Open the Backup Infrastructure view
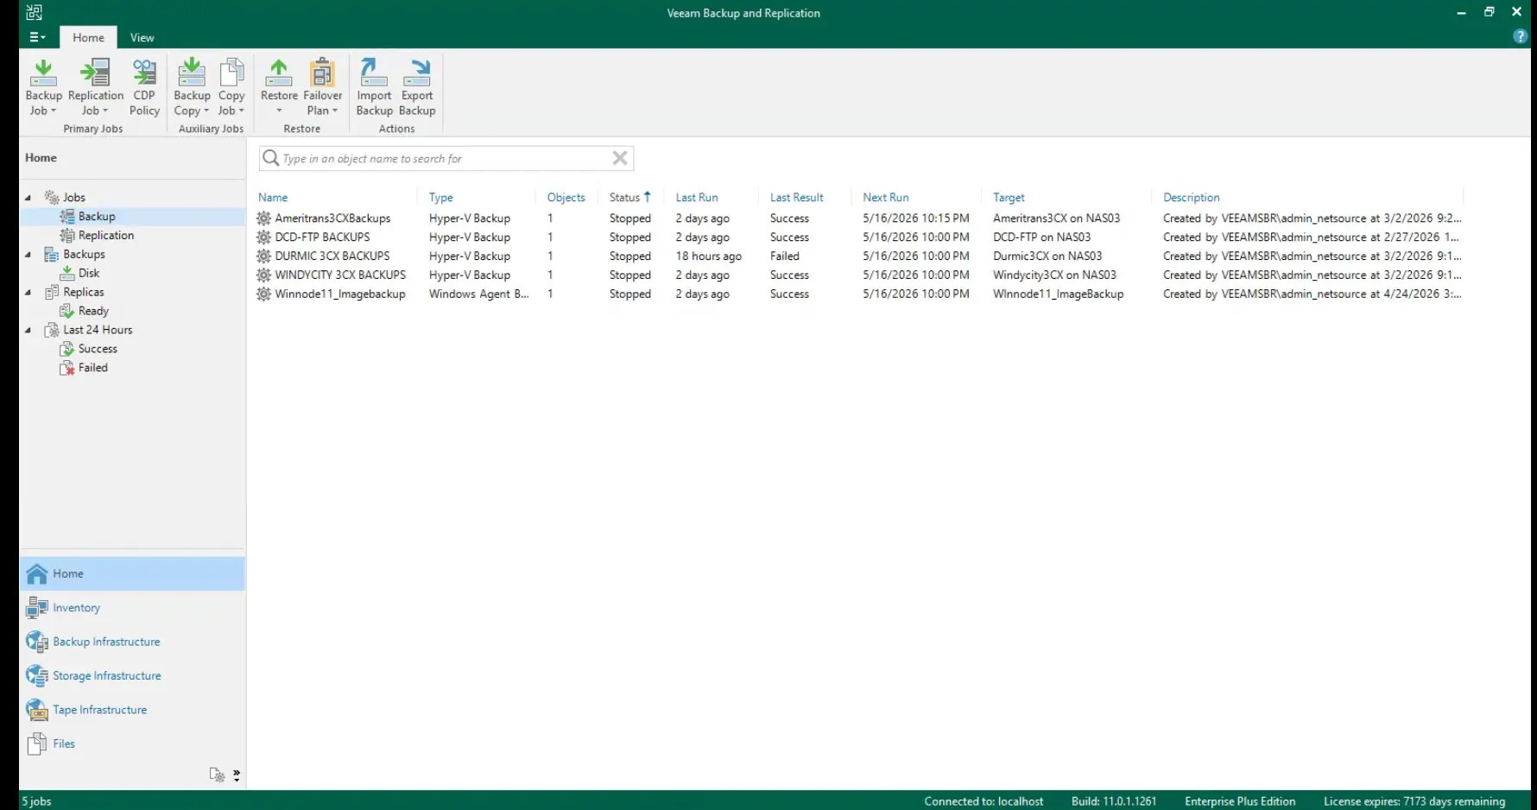The height and width of the screenshot is (810, 1537). coord(132,642)
